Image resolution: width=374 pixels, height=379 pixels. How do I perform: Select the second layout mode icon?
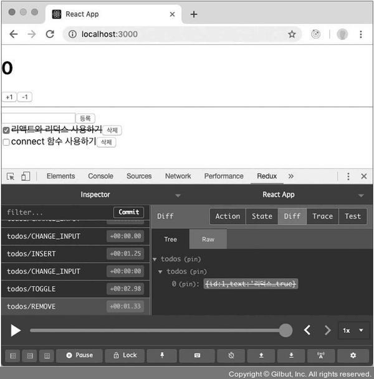[x=30, y=355]
